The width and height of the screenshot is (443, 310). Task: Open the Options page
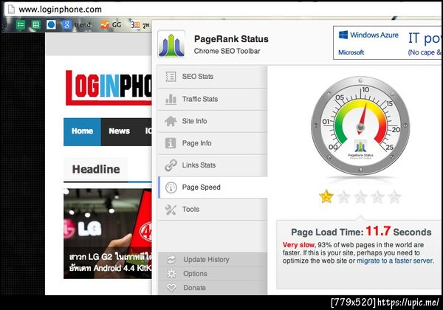(212, 274)
